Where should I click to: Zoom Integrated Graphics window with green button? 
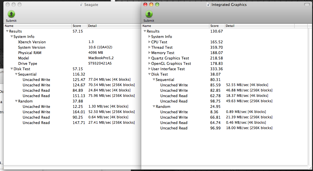(157, 5)
